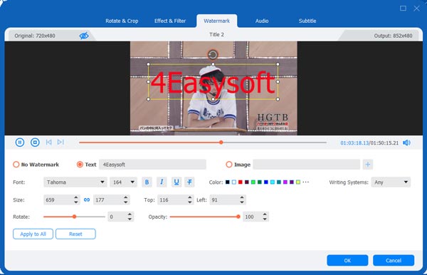Pick the blue color swatch
The width and height of the screenshot is (427, 275).
coord(266,182)
